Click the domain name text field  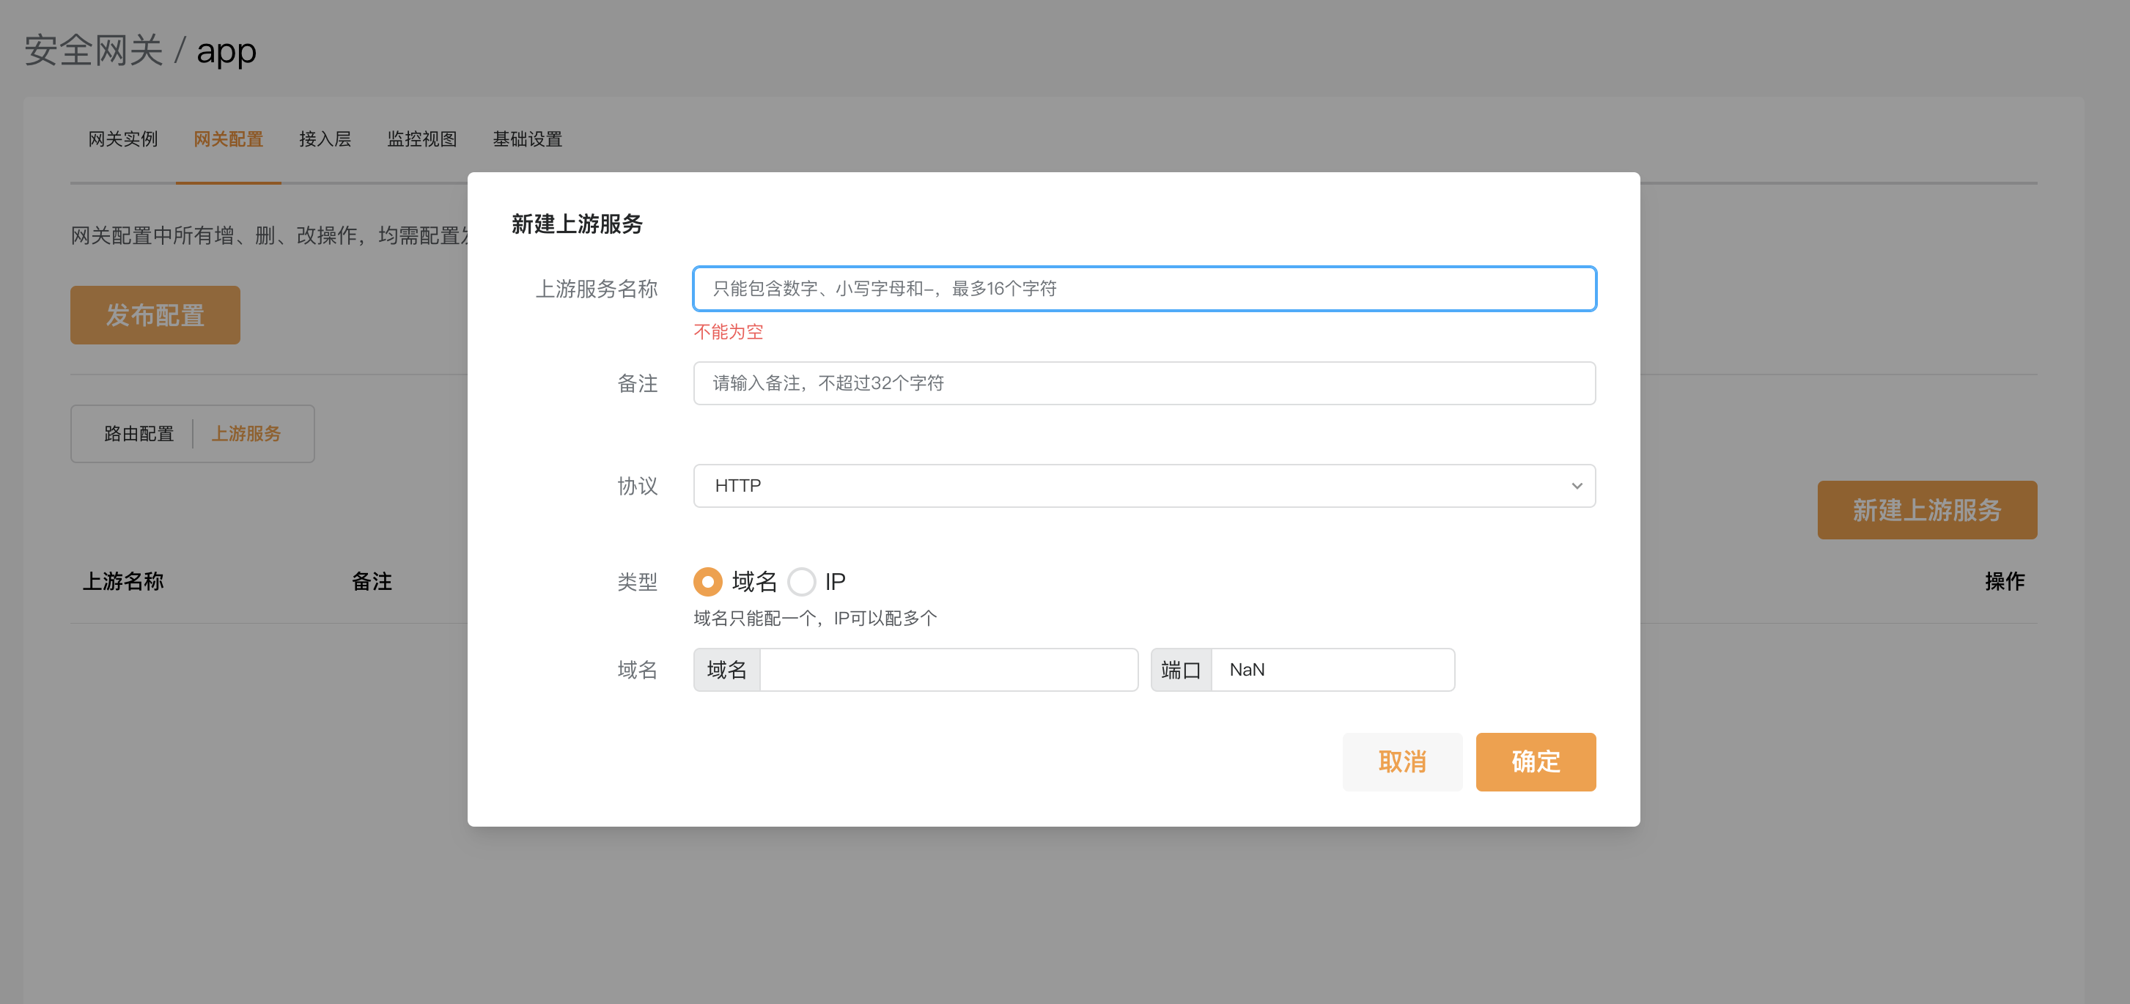[x=948, y=669]
